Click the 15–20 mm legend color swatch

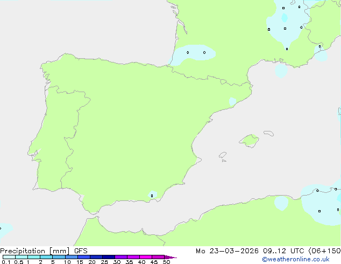point(84,257)
